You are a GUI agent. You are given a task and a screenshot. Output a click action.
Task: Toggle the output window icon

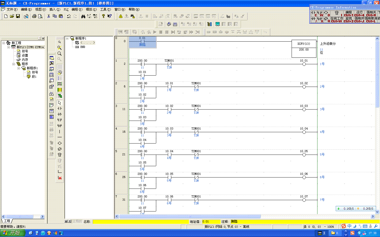[51, 63]
